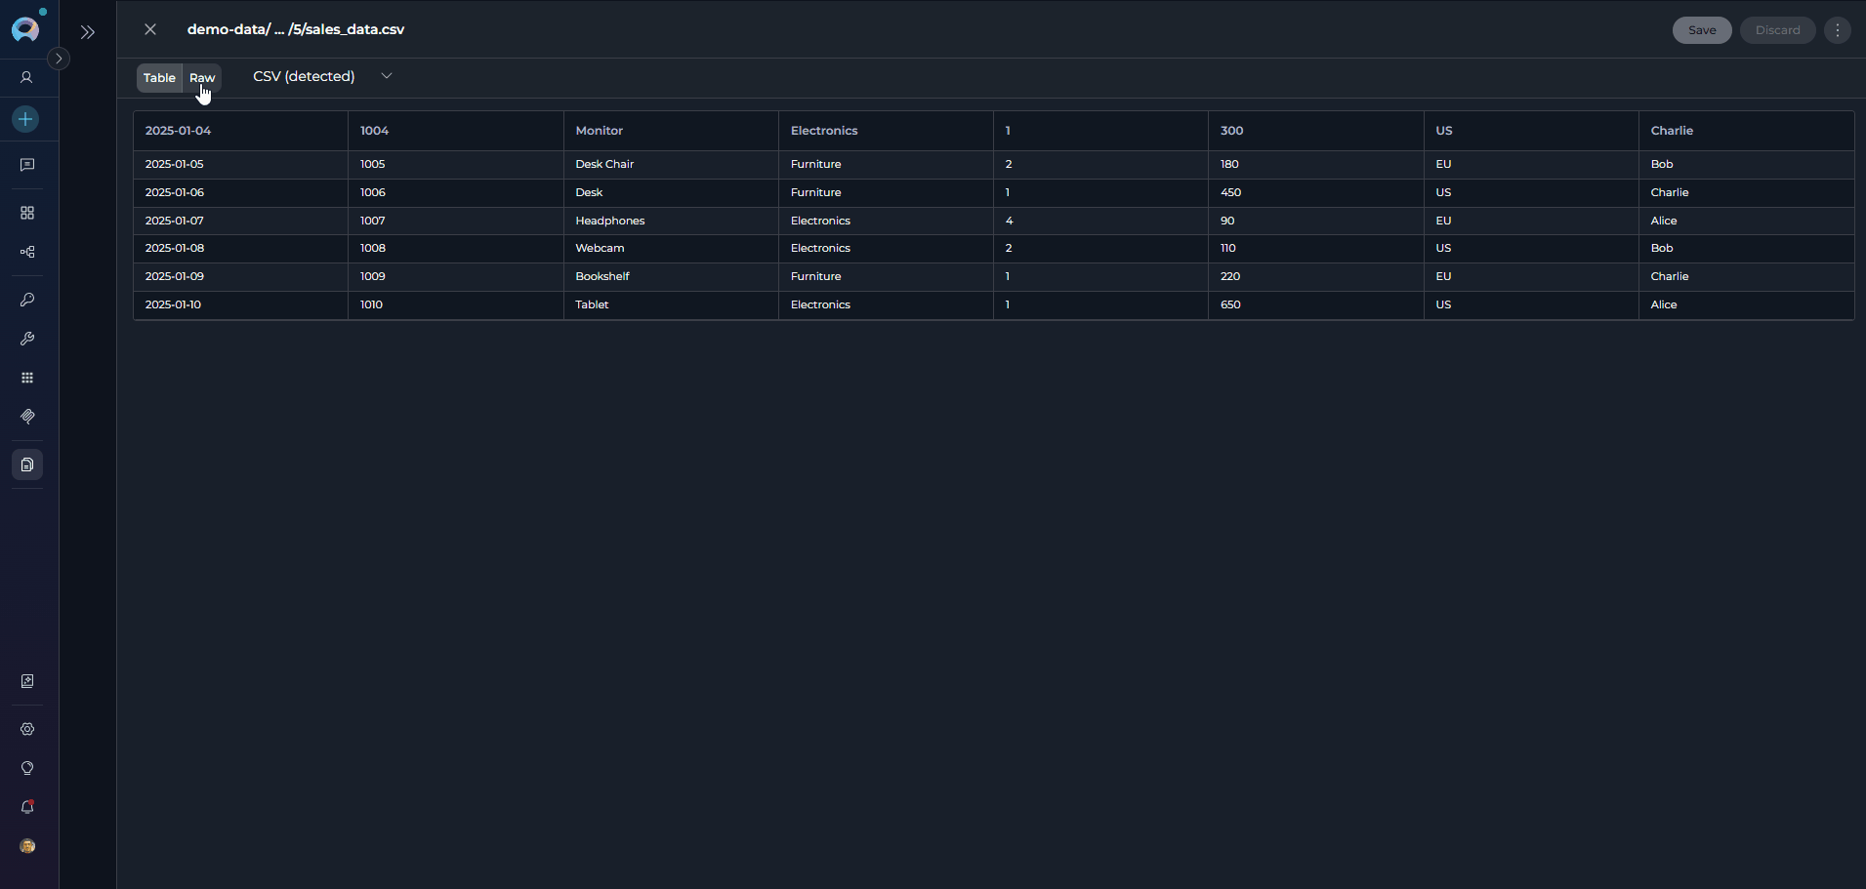This screenshot has width=1866, height=889.
Task: Open the CSV (detected) format dropdown
Action: [322, 76]
